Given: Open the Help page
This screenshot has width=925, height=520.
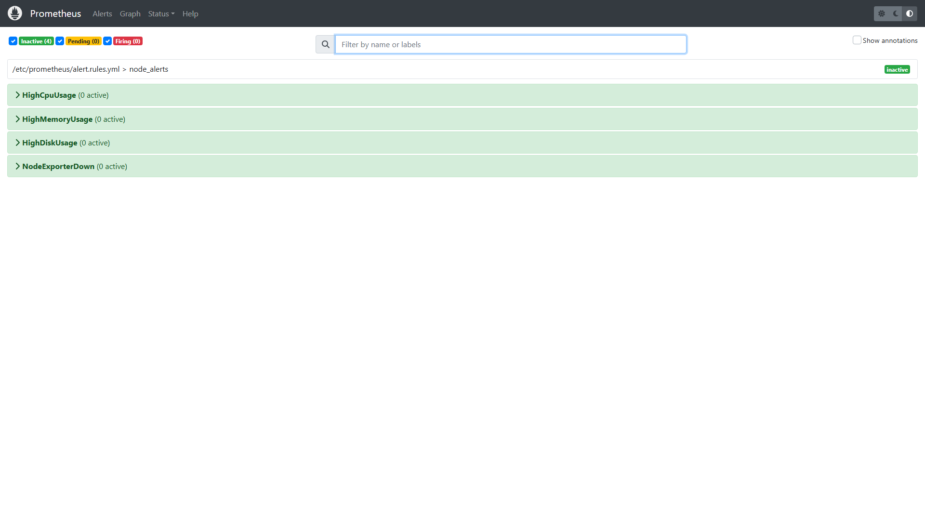Looking at the screenshot, I should [x=190, y=14].
